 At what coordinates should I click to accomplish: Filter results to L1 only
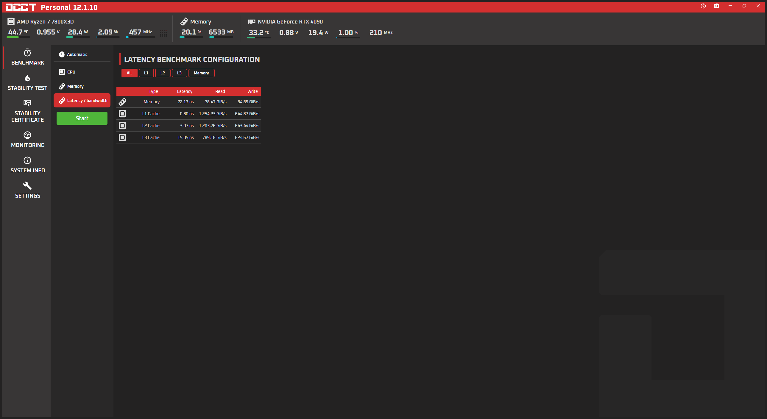[x=146, y=73]
